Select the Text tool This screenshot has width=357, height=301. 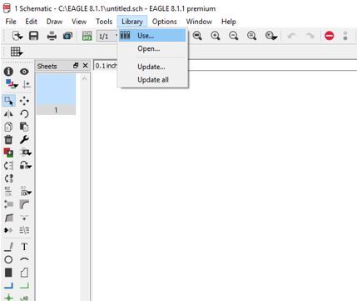point(24,247)
